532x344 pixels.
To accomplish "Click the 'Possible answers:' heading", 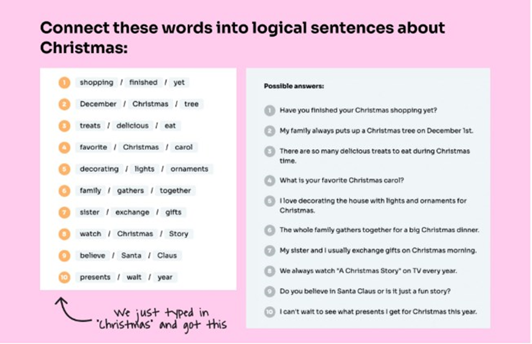I will (x=294, y=86).
